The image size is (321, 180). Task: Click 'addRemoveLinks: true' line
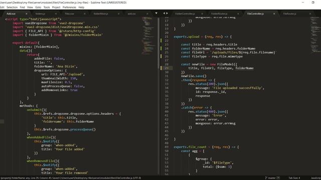[59, 90]
